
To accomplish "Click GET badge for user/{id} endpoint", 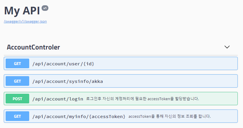I will coord(17,64).
